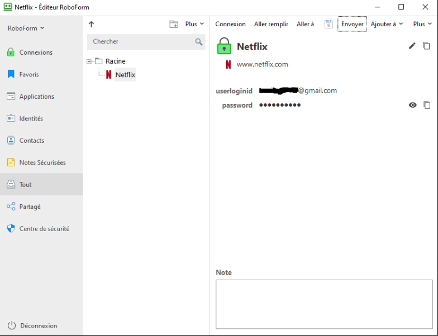Open the RoboForm dropdown menu
The image size is (438, 336).
26,28
